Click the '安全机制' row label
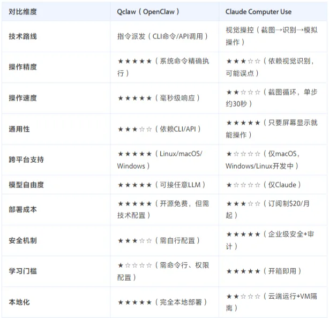Image resolution: width=329 pixels, height=318 pixels. (x=23, y=240)
